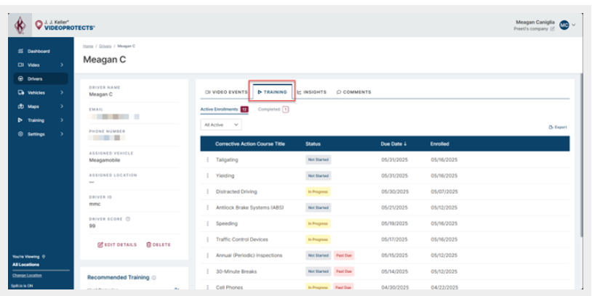
Task: Open row menu for Tailgating course
Action: 207,160
